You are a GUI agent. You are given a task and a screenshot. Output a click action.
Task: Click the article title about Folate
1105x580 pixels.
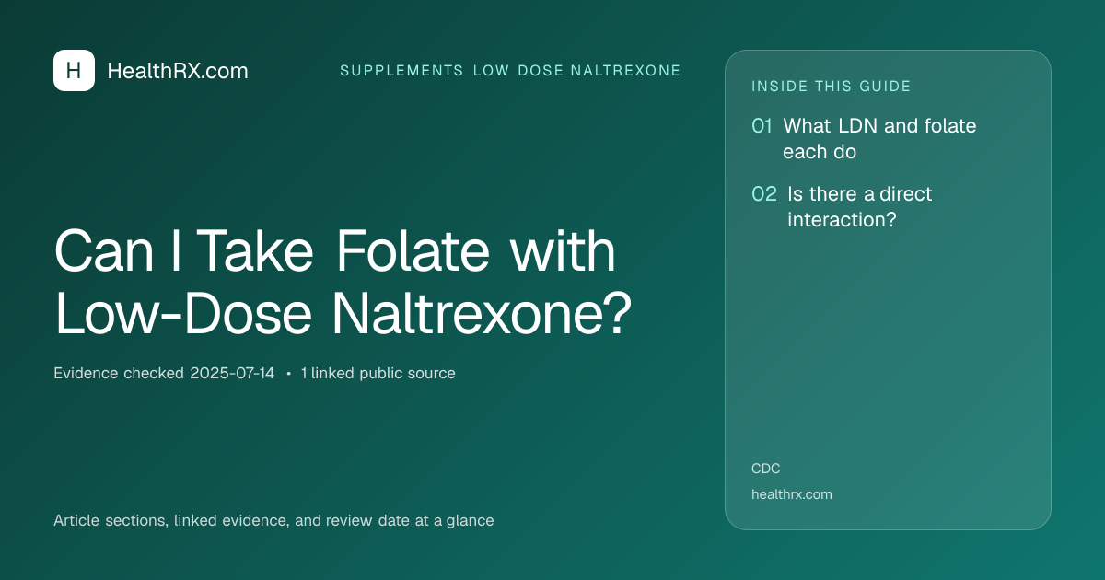coord(343,283)
